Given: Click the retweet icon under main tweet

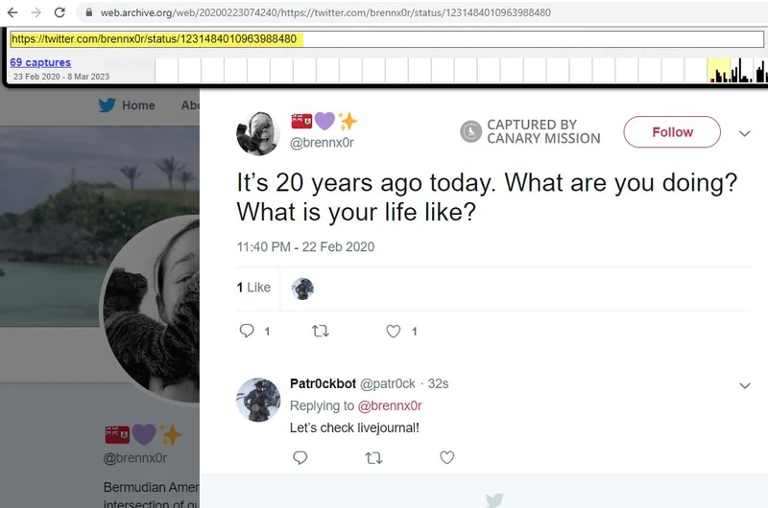Looking at the screenshot, I should pyautogui.click(x=321, y=331).
